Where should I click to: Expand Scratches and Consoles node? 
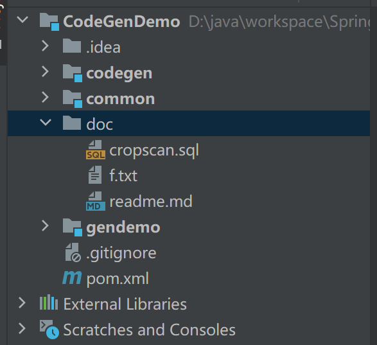[x=22, y=328]
